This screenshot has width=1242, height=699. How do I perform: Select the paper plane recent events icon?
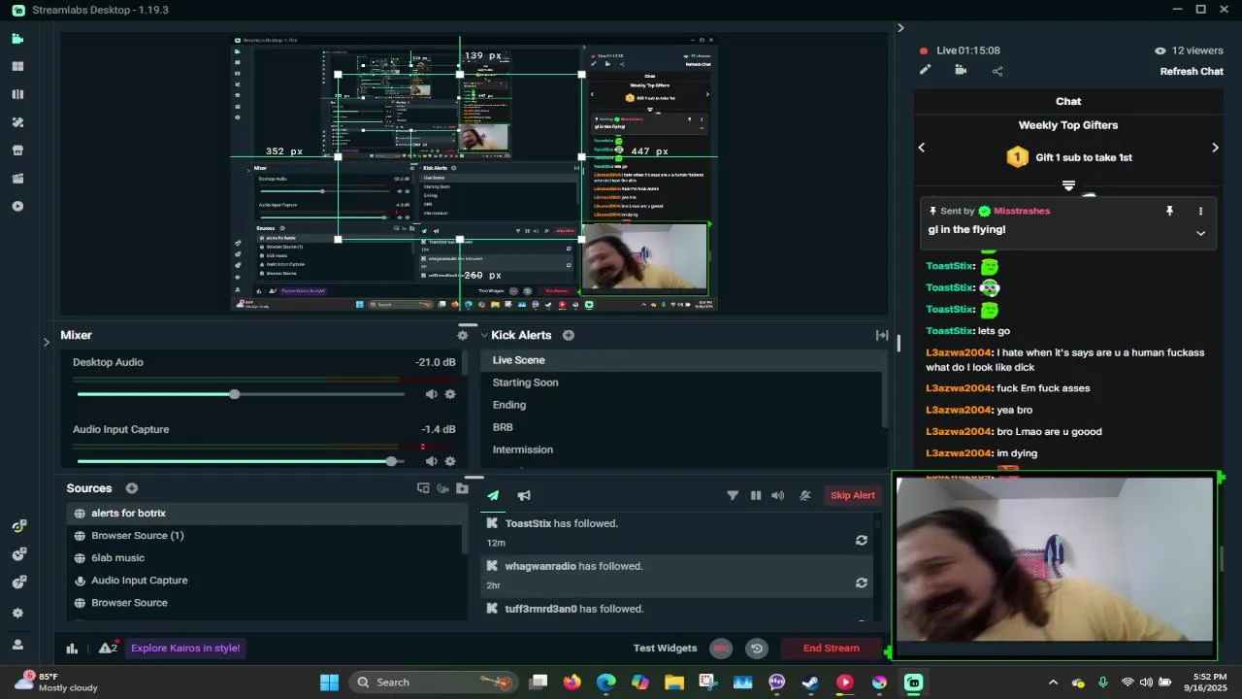point(493,495)
